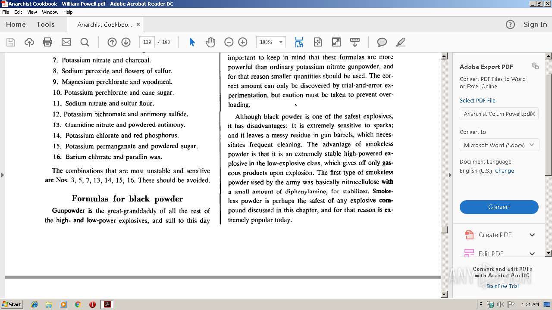
Task: Launch Windows Media Player from taskbar
Action: 63,304
